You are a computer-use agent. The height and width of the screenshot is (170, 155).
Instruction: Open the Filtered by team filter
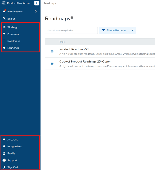coord(114,30)
